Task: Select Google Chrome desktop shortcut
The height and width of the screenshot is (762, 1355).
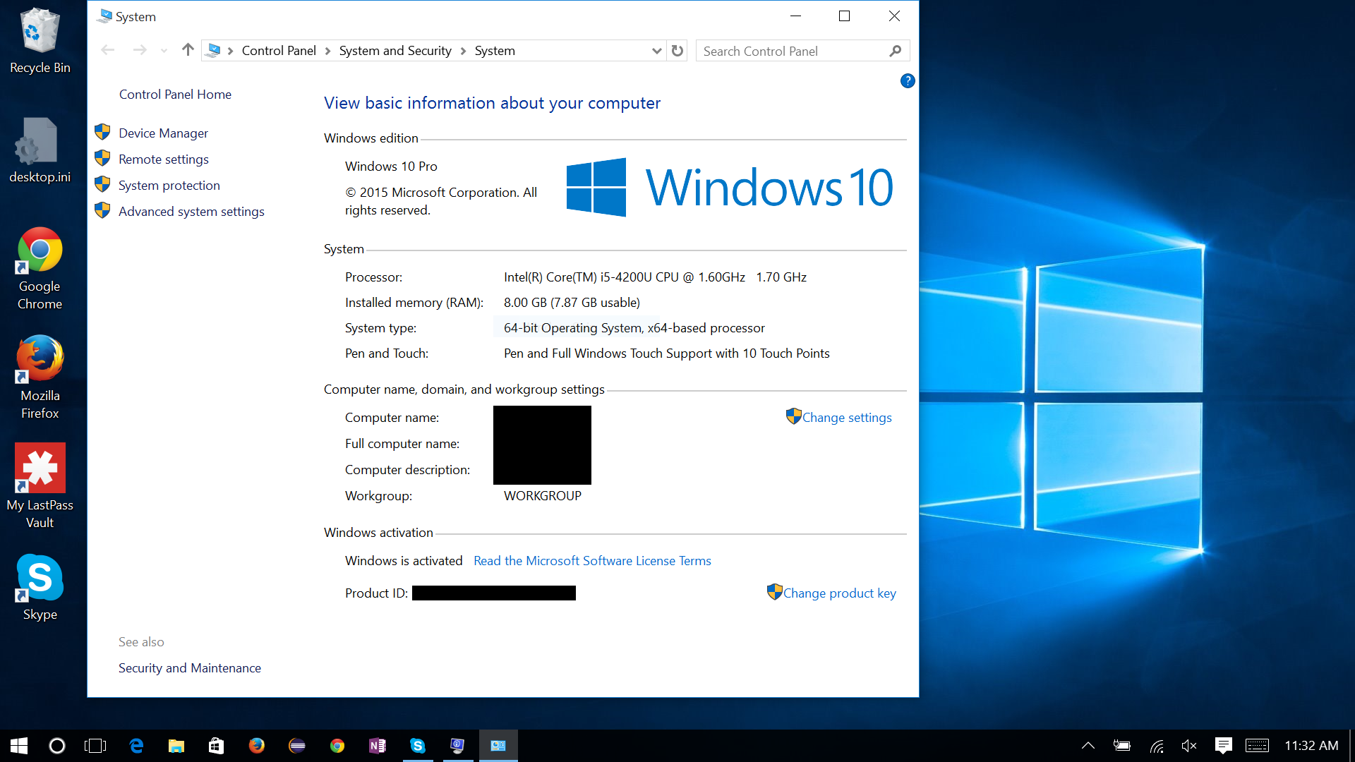Action: pyautogui.click(x=40, y=269)
